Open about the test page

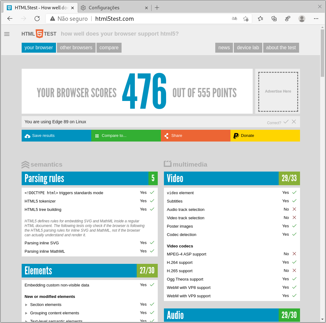click(x=281, y=48)
